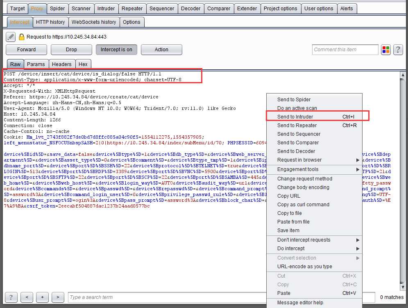Select Paste from file
The width and height of the screenshot is (408, 308).
click(x=314, y=222)
